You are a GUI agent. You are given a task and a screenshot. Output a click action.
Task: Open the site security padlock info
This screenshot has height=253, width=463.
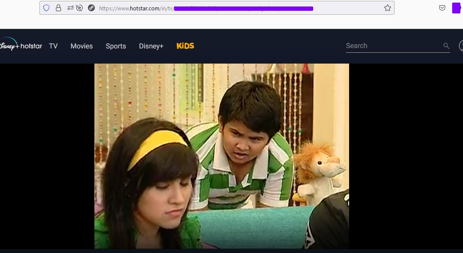point(58,8)
